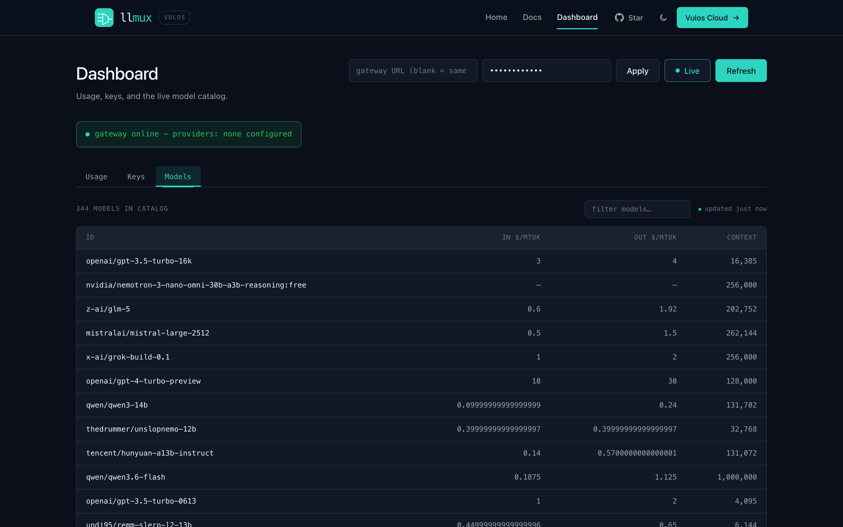This screenshot has width=843, height=527.
Task: Click in price 0.1875 cell
Action: [x=527, y=477]
